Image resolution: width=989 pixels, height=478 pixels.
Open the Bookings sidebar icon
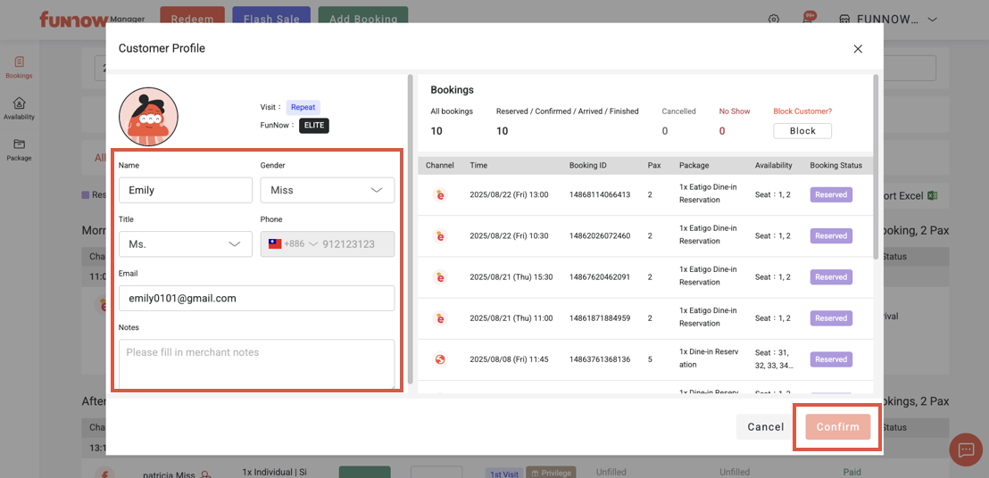pyautogui.click(x=19, y=67)
